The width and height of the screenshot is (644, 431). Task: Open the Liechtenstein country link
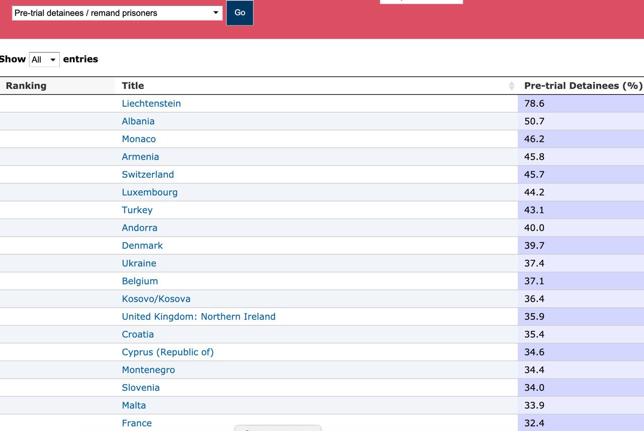click(151, 103)
